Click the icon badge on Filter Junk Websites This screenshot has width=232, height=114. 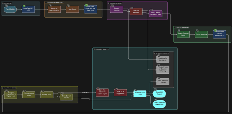[x=132, y=8]
